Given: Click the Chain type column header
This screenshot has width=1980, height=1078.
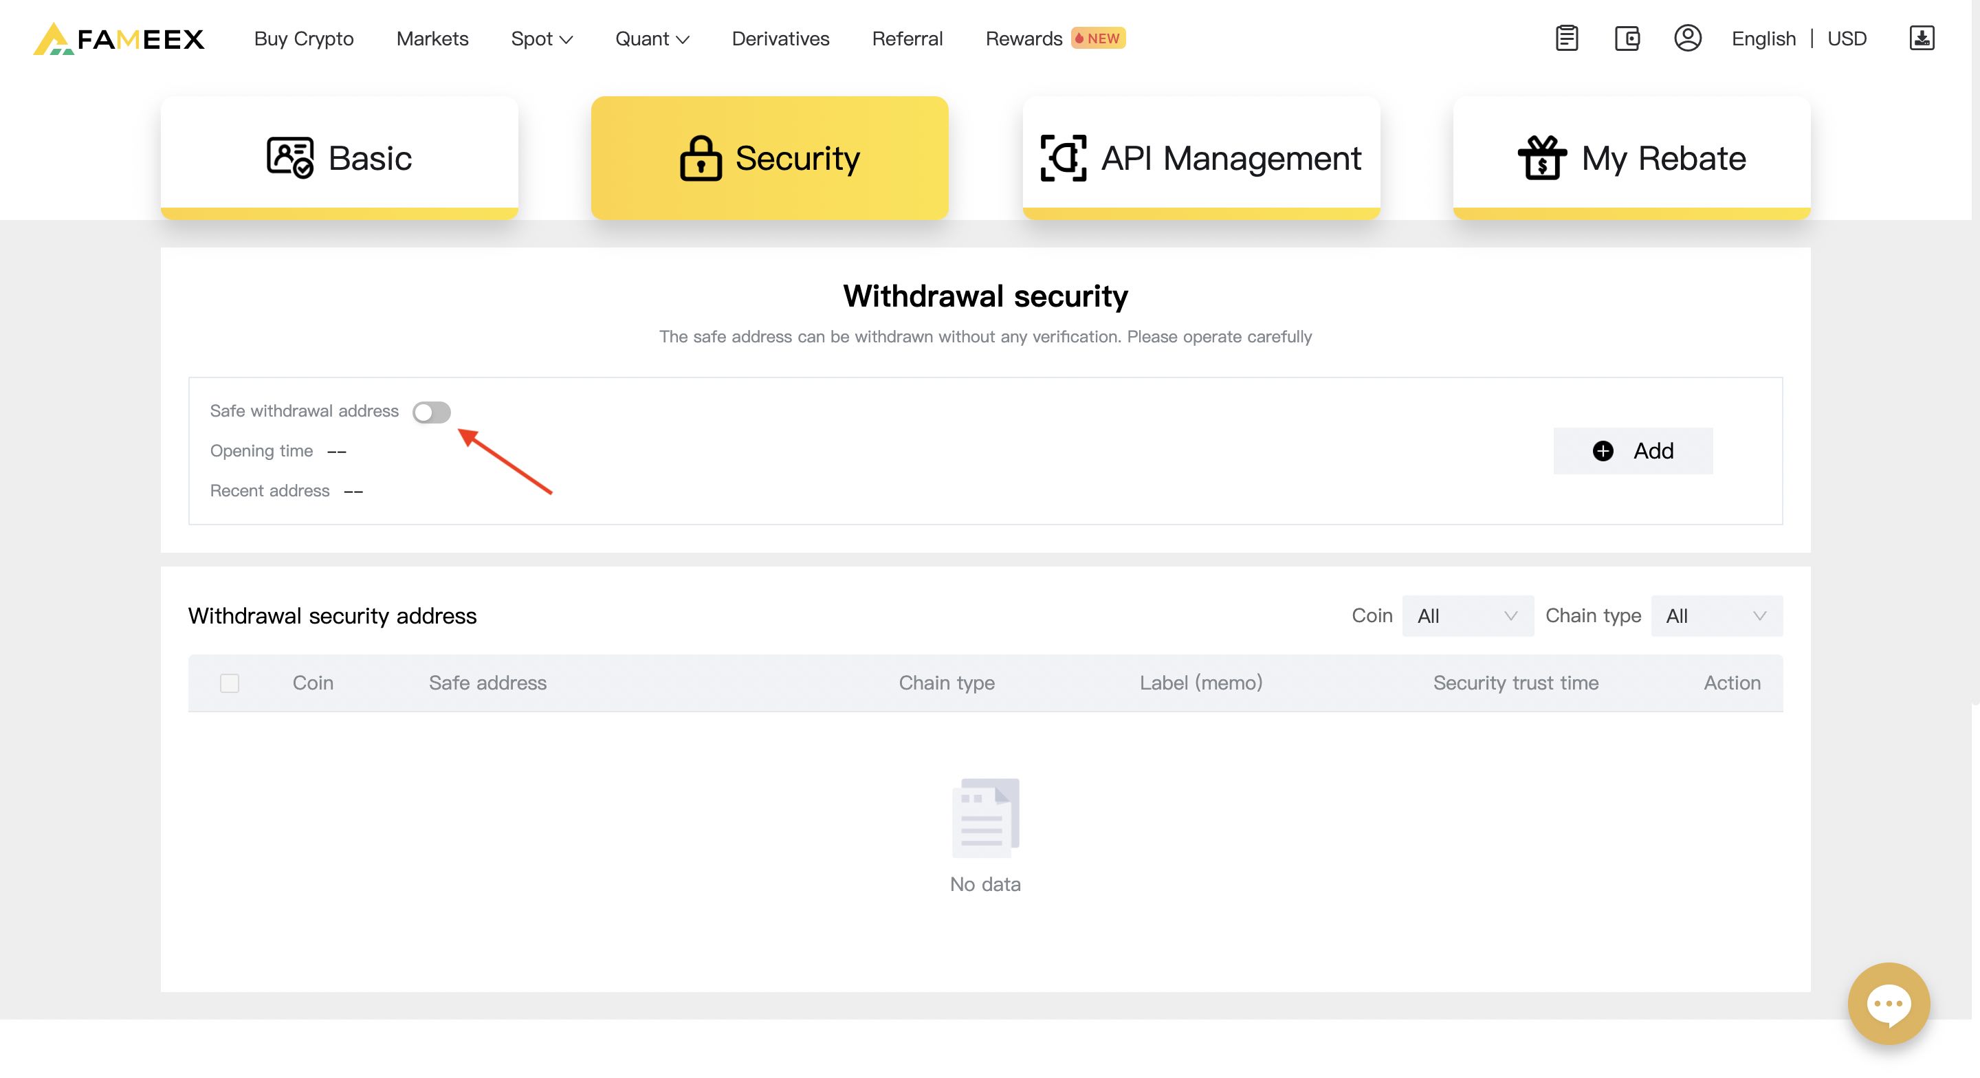Looking at the screenshot, I should (946, 683).
